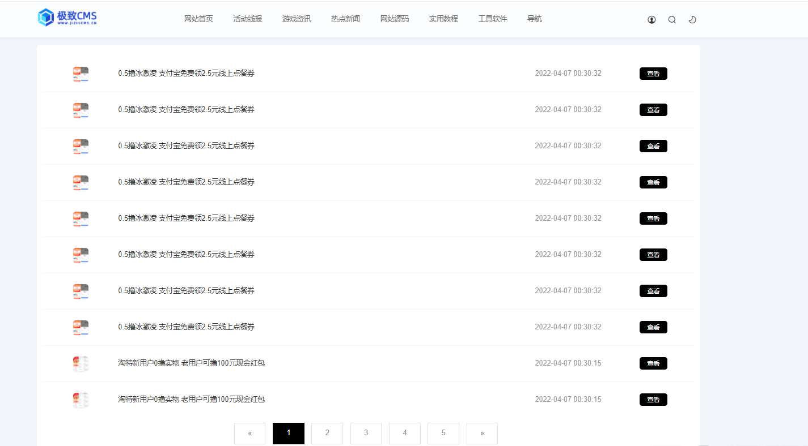Image resolution: width=808 pixels, height=446 pixels.
Task: Select page 1 in the pagination
Action: point(289,434)
